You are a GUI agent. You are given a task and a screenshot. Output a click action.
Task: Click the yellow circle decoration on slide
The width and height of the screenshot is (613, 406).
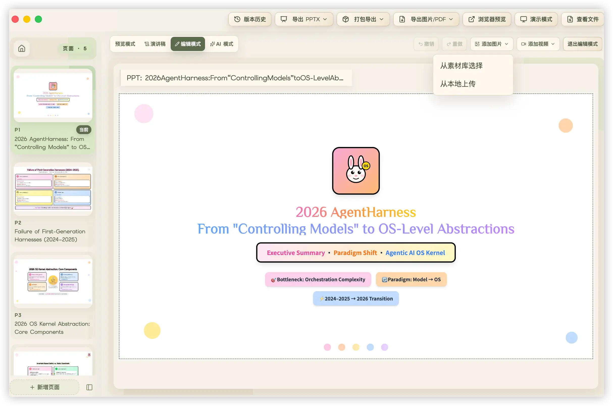(x=152, y=331)
